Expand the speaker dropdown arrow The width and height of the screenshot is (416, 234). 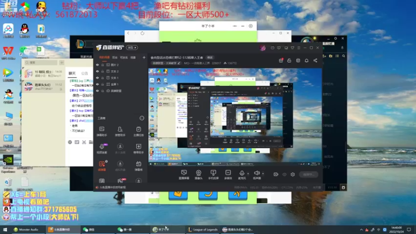263,174
